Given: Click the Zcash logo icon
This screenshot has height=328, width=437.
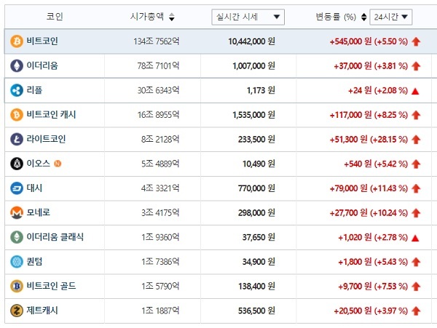Looking at the screenshot, I should [x=17, y=311].
